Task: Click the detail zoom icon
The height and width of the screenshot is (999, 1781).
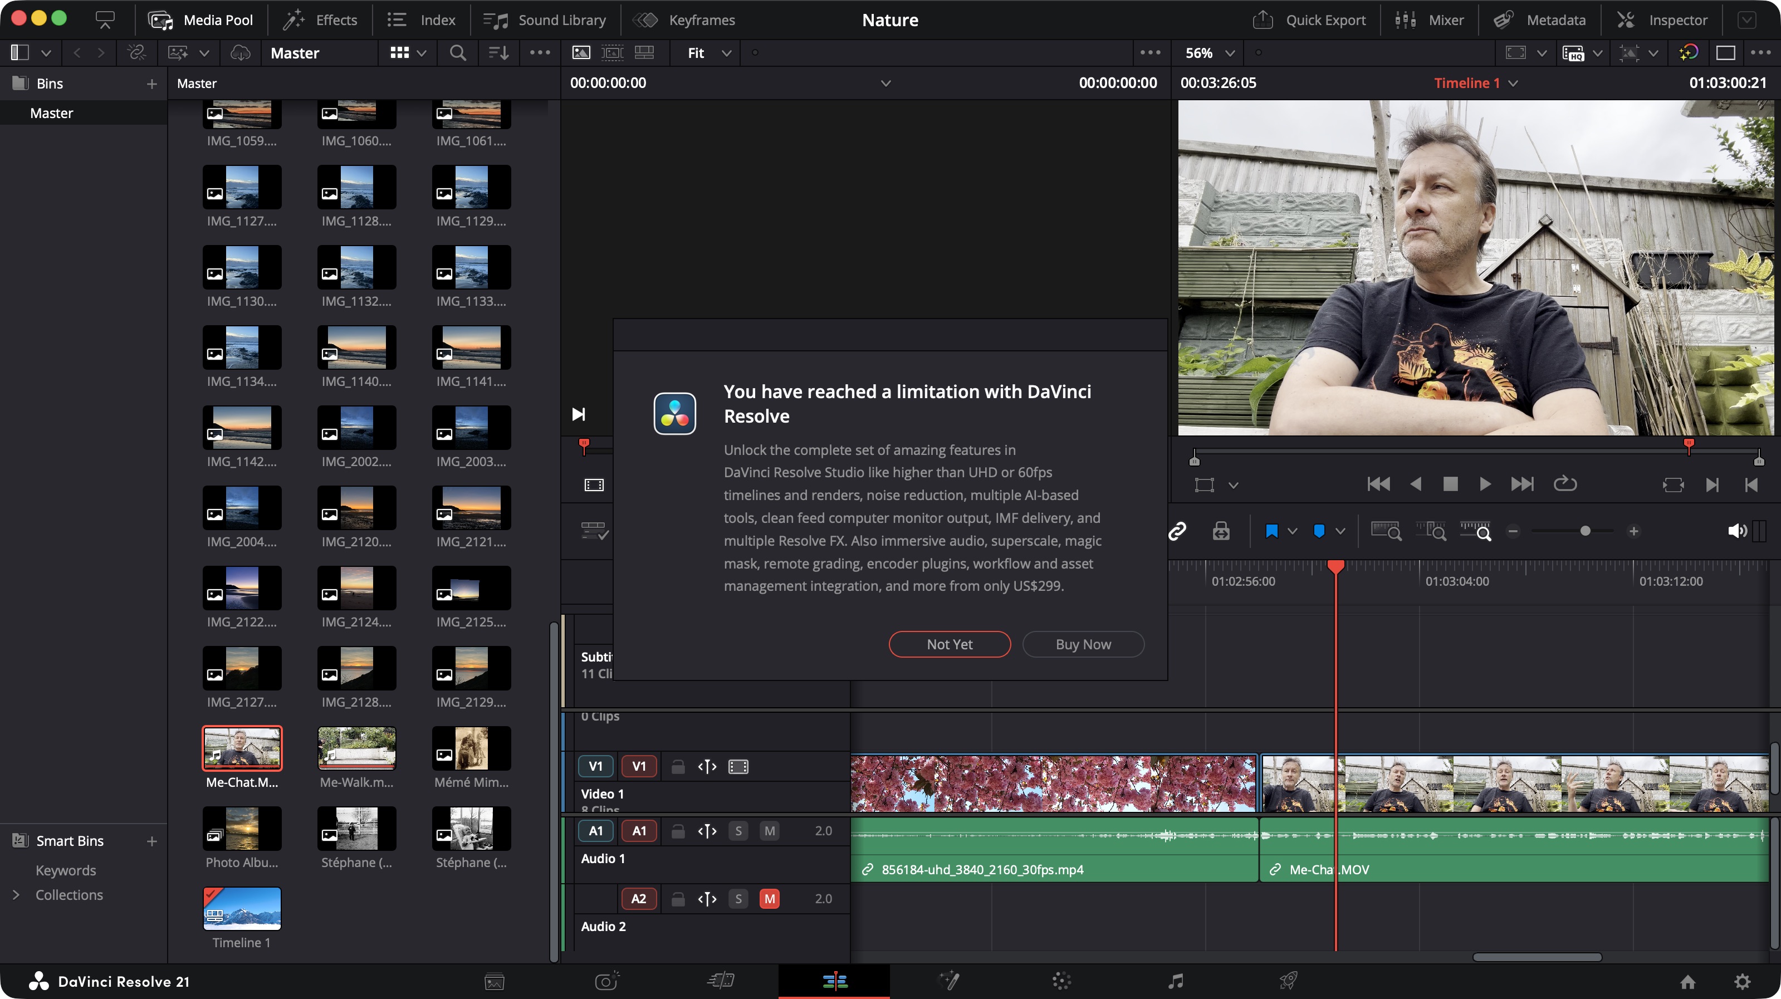Action: (x=1431, y=531)
